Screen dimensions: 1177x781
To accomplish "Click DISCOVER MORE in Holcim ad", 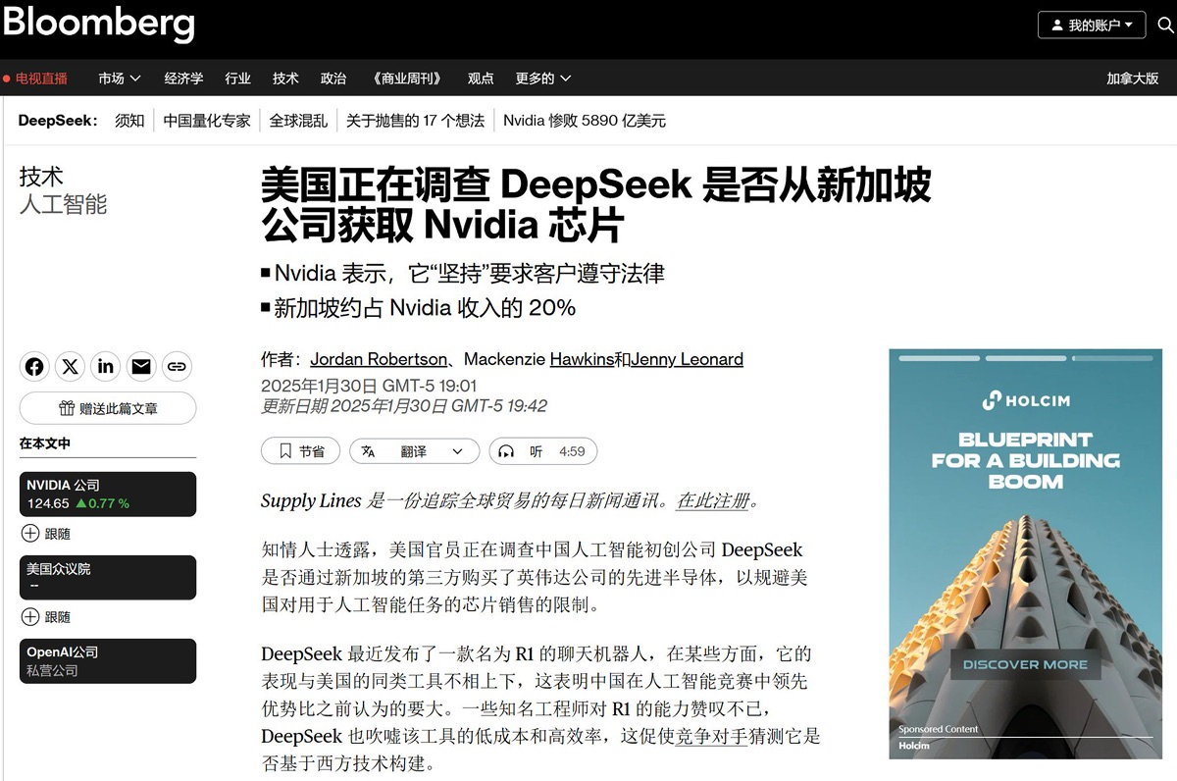I will click(x=1025, y=664).
